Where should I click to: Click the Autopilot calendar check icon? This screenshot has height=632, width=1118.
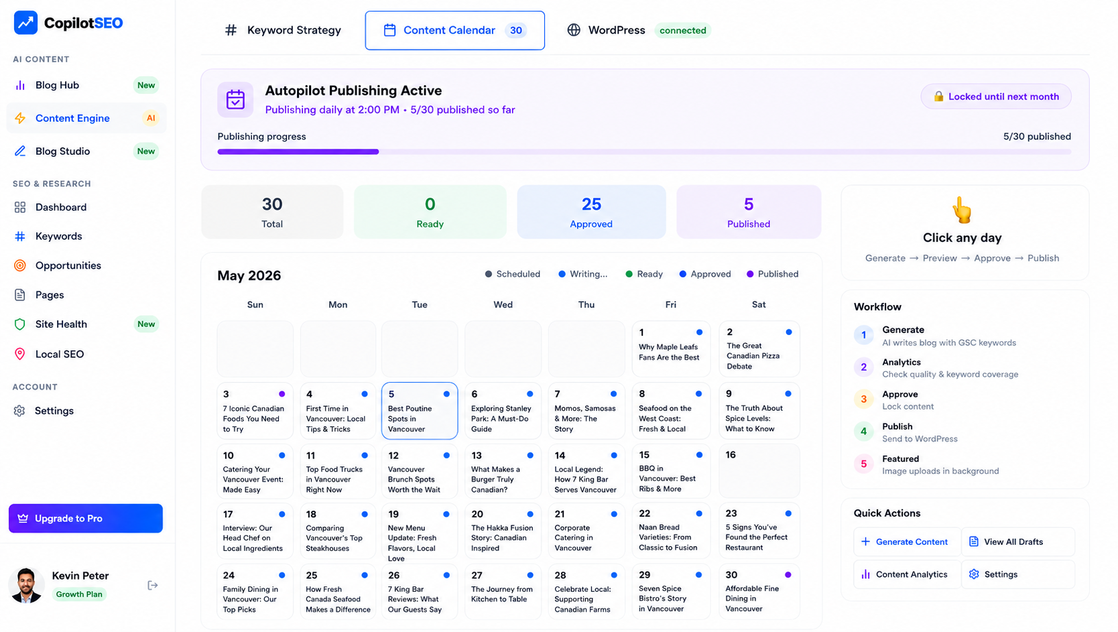(235, 99)
